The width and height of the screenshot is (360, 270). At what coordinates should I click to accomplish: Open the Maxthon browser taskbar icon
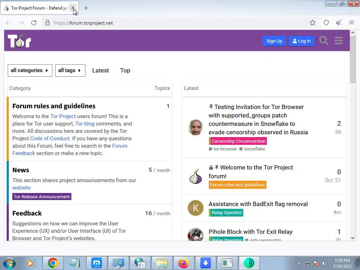(97, 263)
